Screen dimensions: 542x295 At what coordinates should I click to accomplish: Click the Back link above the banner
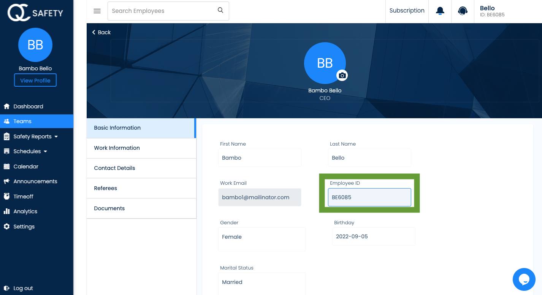tap(101, 32)
